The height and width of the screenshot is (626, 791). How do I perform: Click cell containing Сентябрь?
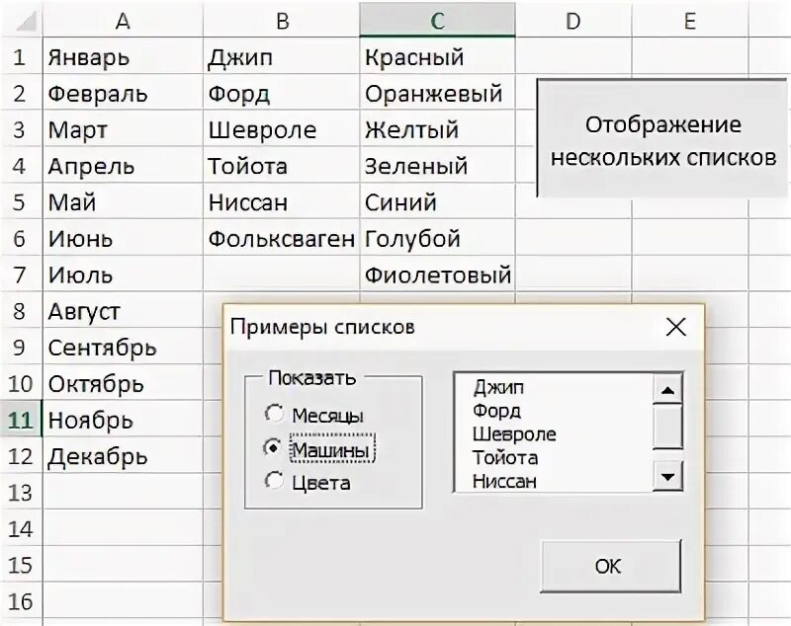(123, 347)
